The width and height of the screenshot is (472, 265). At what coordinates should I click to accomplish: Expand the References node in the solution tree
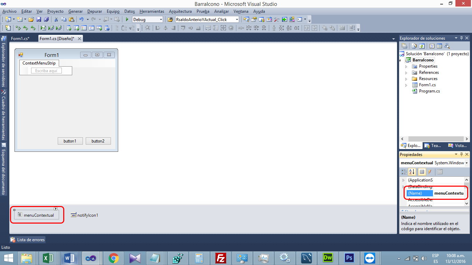406,72
